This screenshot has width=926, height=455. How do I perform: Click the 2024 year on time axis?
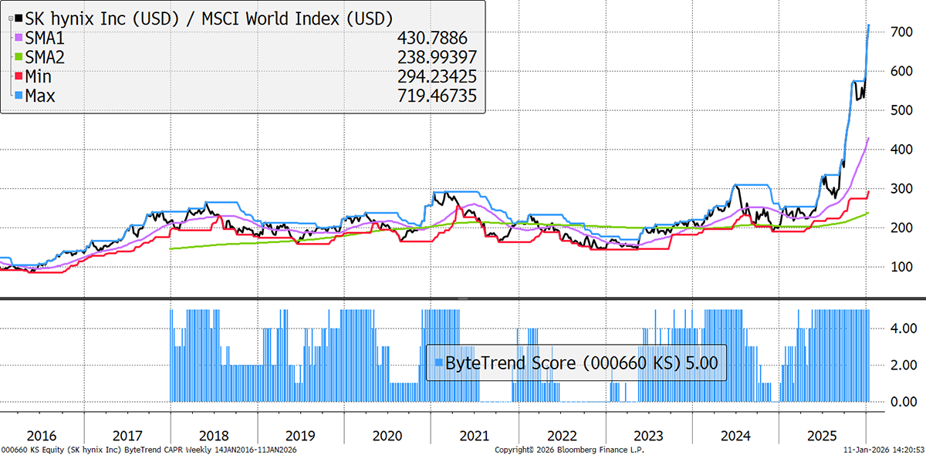(735, 435)
